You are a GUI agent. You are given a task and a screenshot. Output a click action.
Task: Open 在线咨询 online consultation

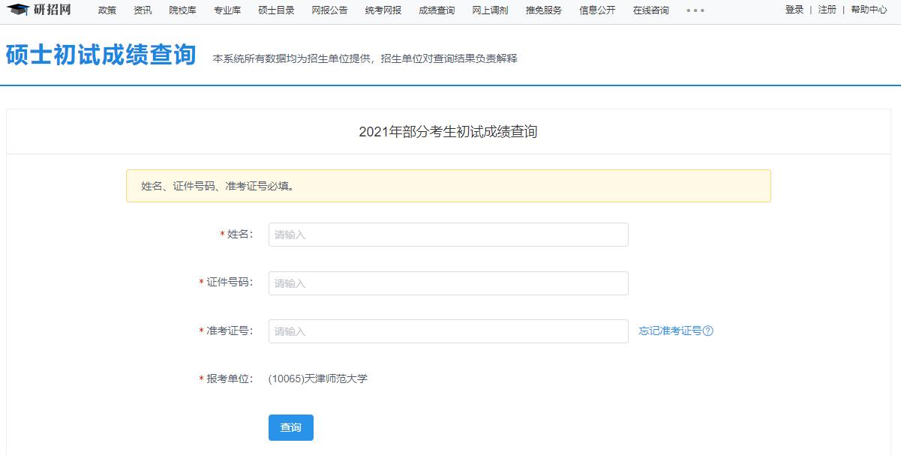[x=650, y=10]
